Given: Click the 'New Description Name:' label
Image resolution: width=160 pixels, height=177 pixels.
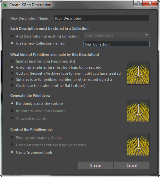Looking at the screenshot, I should pos(29,18).
